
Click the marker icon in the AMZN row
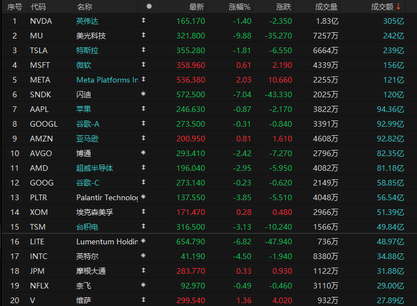pyautogui.click(x=144, y=138)
